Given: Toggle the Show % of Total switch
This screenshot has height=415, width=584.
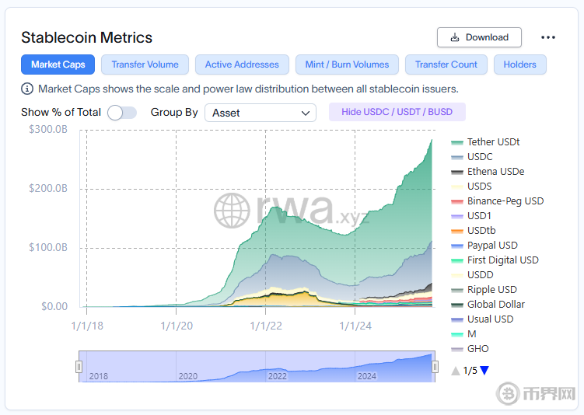Looking at the screenshot, I should pos(121,113).
